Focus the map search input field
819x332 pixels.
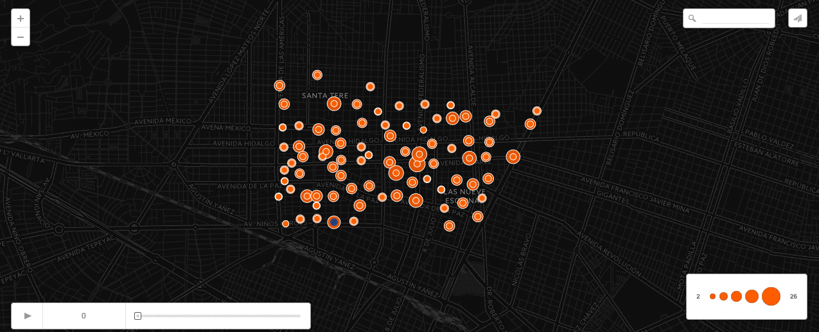pos(735,19)
